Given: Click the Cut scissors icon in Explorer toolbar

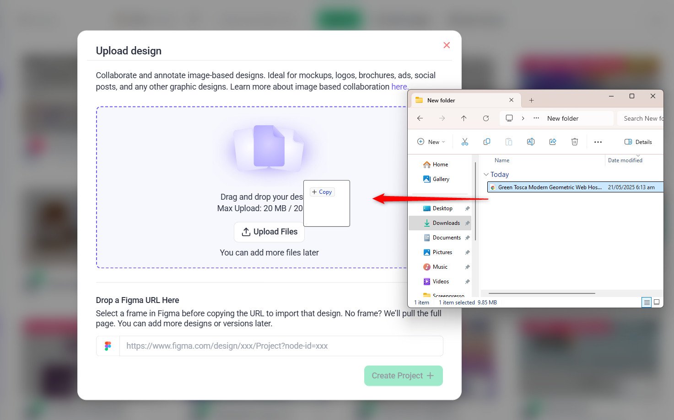Looking at the screenshot, I should click(465, 142).
